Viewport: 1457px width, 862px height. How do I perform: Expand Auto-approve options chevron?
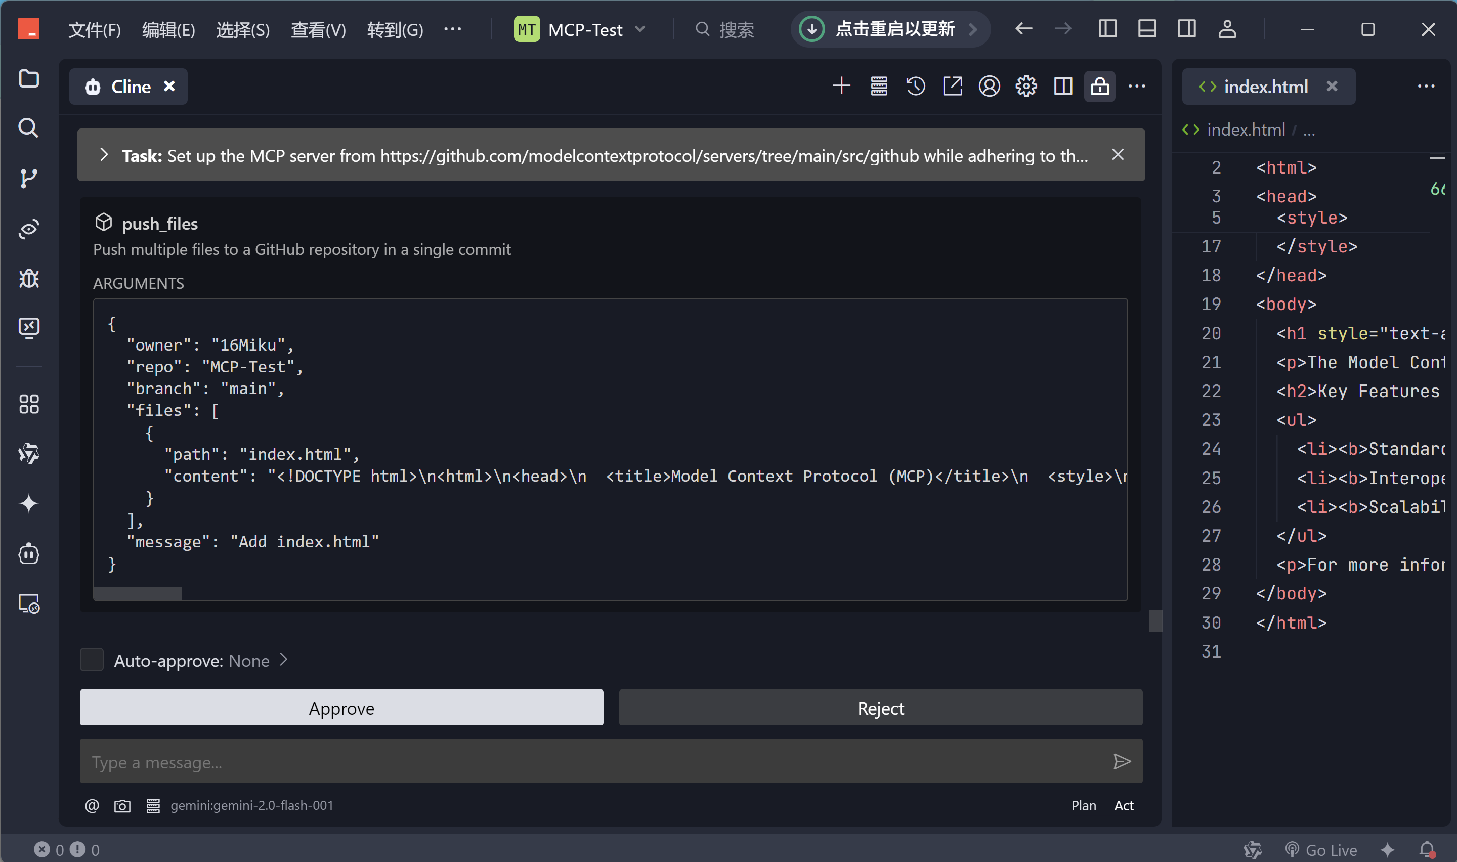click(x=283, y=661)
